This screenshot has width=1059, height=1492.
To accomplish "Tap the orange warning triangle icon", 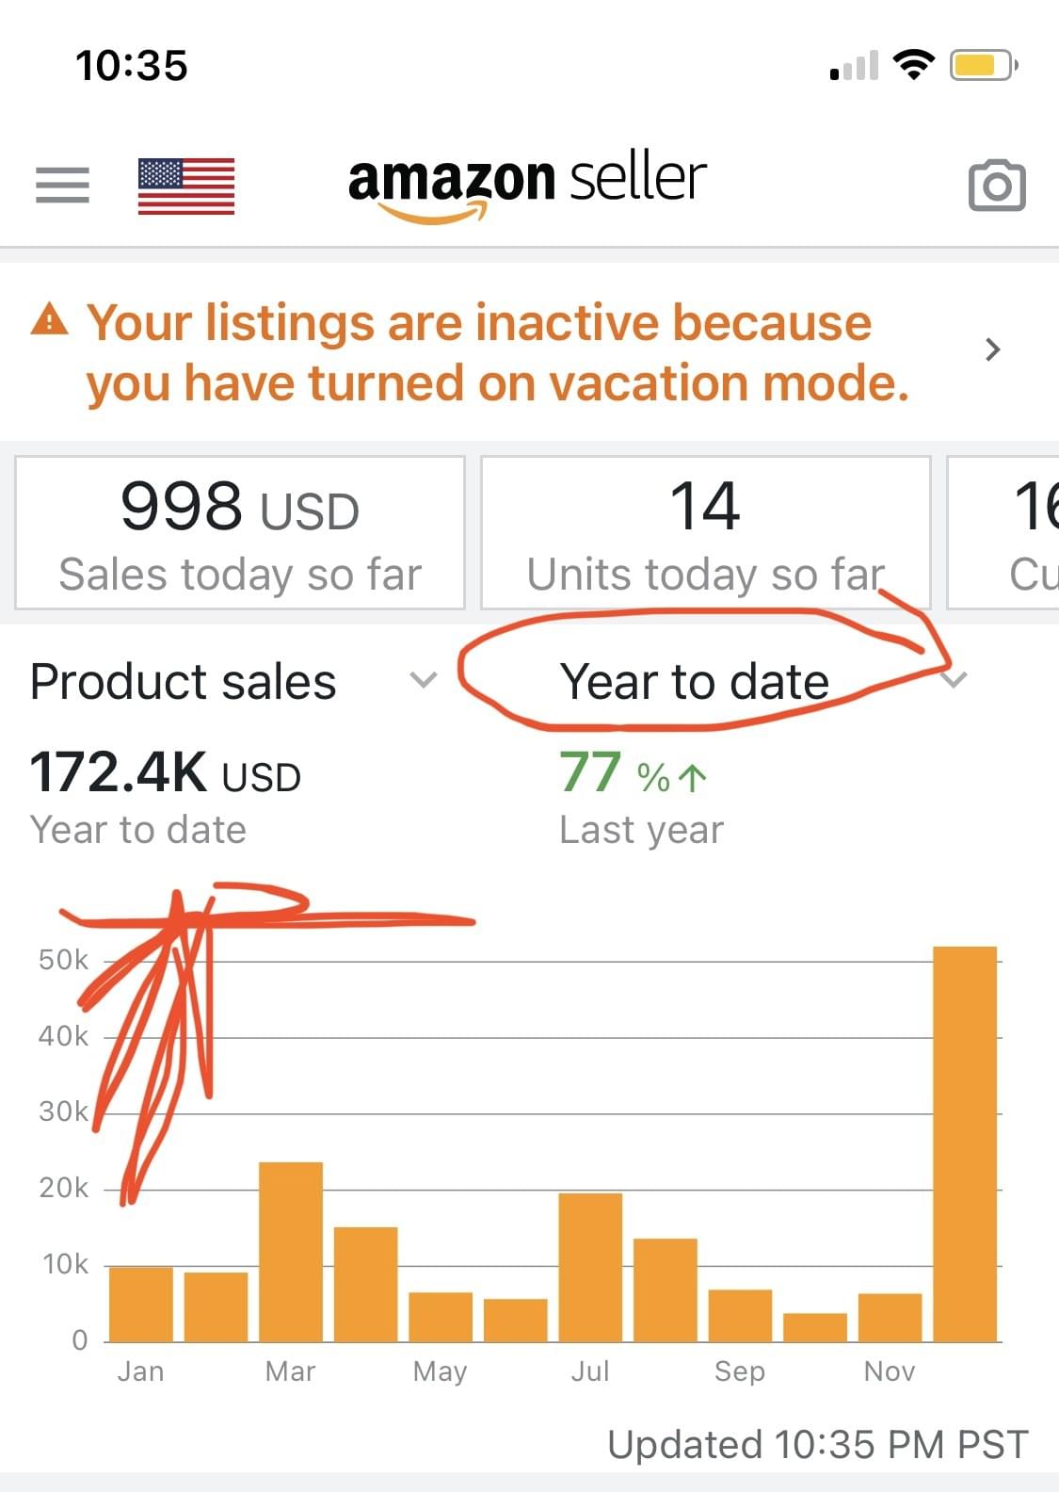I will pyautogui.click(x=50, y=321).
